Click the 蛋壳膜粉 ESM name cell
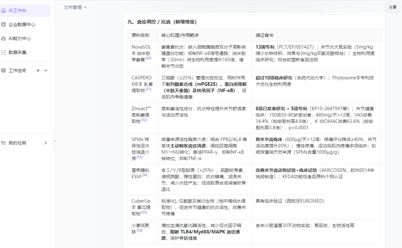 click(x=142, y=180)
